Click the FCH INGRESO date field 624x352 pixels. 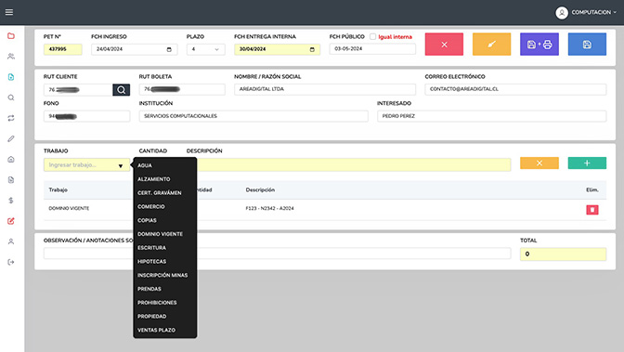click(134, 49)
